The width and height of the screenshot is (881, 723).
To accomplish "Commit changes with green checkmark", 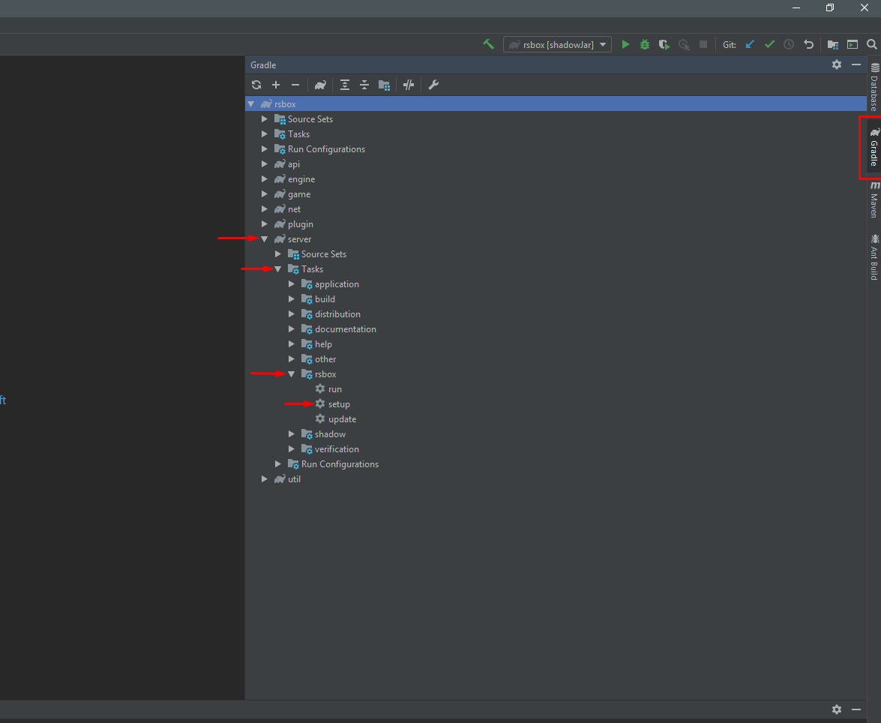I will 769,44.
